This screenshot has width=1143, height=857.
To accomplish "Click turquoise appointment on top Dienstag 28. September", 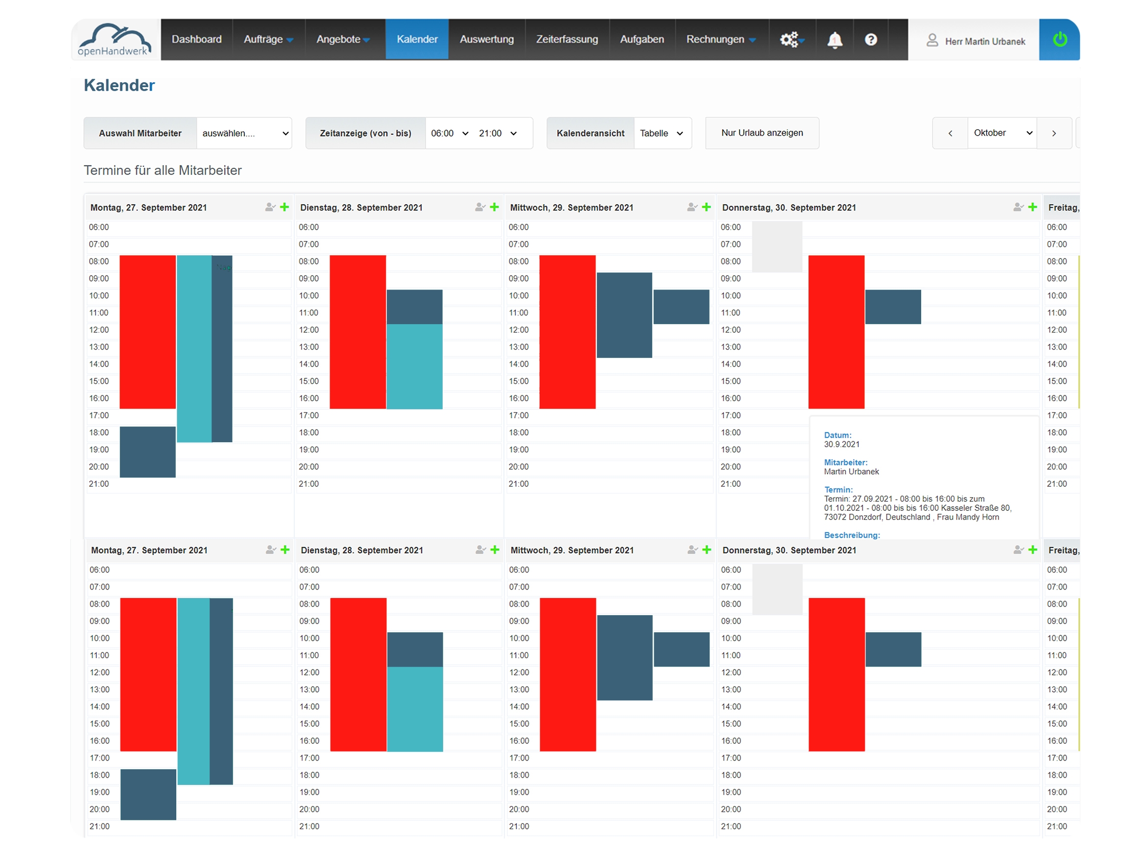I will (x=414, y=367).
